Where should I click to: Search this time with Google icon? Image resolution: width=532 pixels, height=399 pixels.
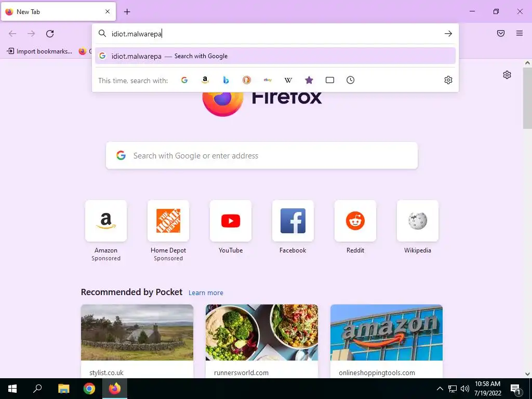184,80
